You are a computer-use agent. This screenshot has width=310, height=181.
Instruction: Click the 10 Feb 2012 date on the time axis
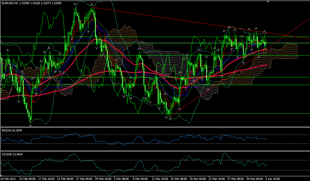tap(8, 179)
